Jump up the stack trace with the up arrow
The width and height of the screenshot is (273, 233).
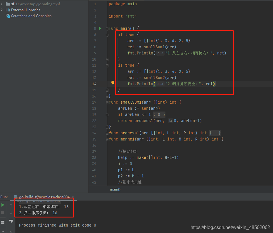tap(11, 205)
